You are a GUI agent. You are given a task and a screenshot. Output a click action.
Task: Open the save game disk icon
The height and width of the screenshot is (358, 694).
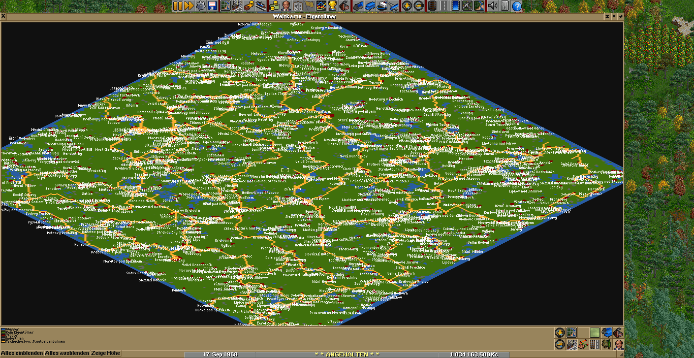(212, 6)
